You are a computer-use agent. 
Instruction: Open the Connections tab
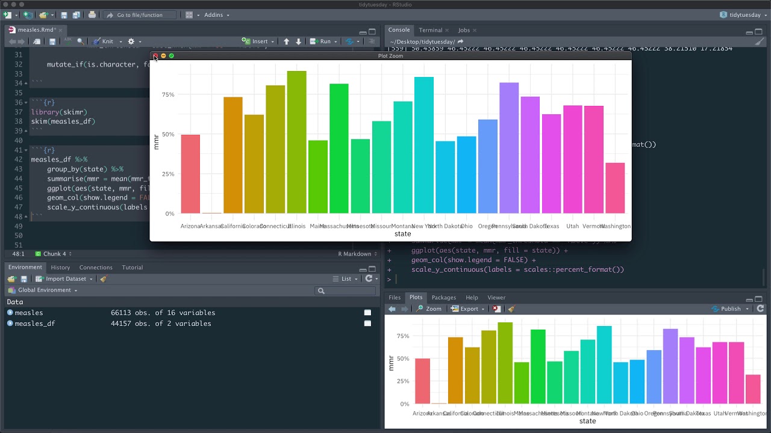[x=96, y=268]
